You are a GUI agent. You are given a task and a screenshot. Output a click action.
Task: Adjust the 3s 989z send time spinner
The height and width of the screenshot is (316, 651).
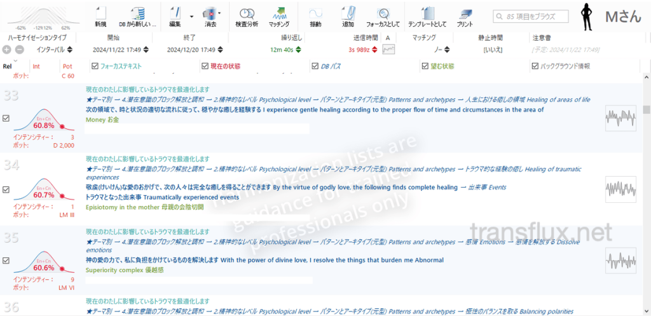point(374,50)
